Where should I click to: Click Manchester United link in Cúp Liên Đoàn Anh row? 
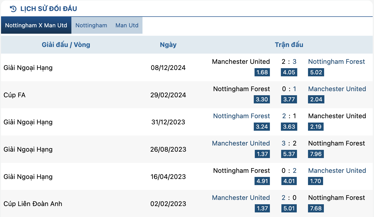click(x=241, y=198)
